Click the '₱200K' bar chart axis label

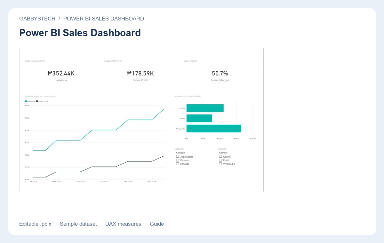pos(253,139)
